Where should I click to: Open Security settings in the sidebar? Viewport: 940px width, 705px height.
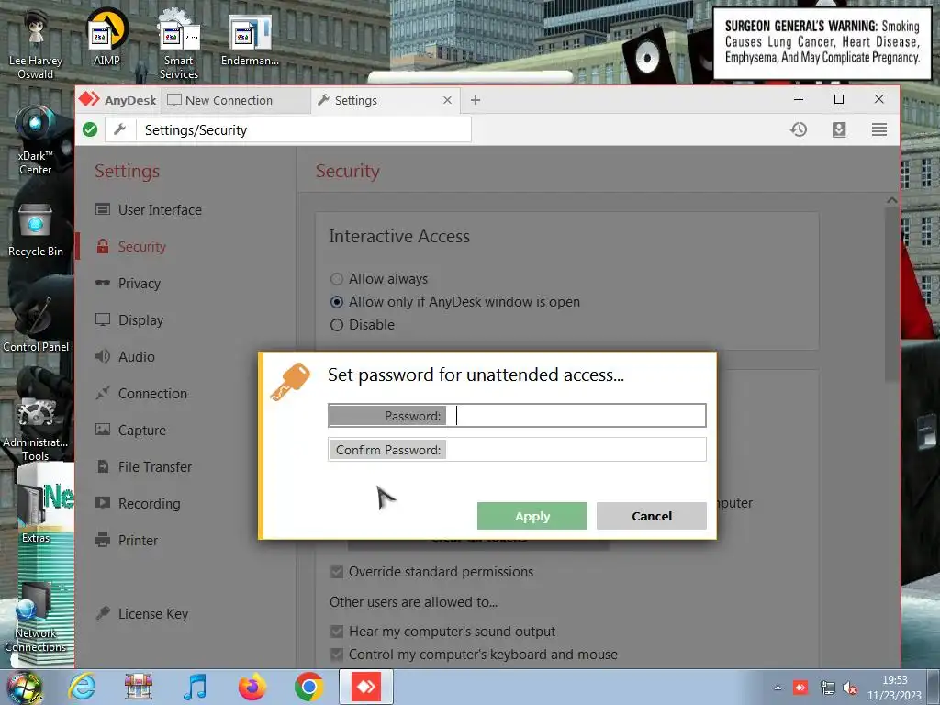coord(130,246)
